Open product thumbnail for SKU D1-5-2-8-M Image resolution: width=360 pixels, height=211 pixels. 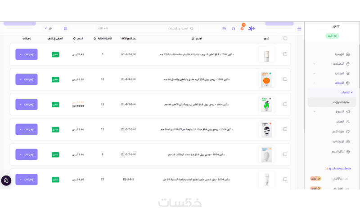pos(266,129)
